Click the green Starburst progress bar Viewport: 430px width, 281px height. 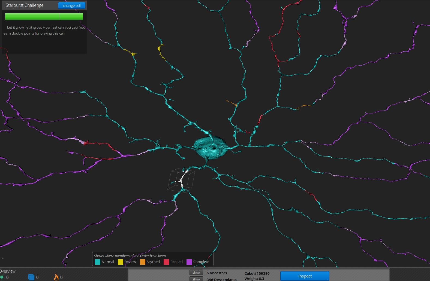[x=44, y=17]
